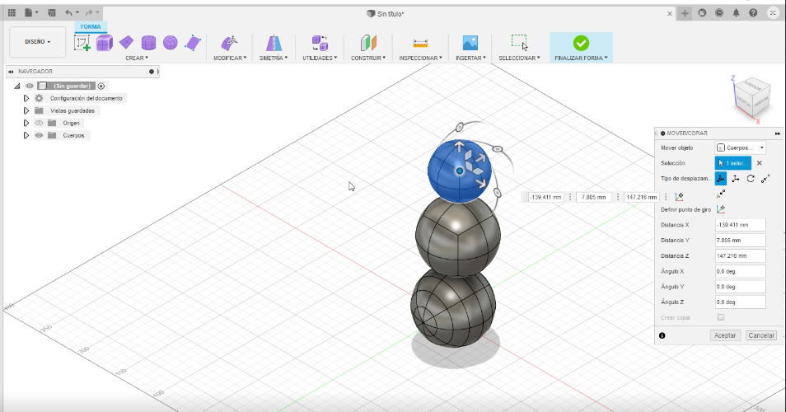786x412 pixels.
Task: Click the info icon in Mover/Copiar dialog
Action: pos(662,335)
